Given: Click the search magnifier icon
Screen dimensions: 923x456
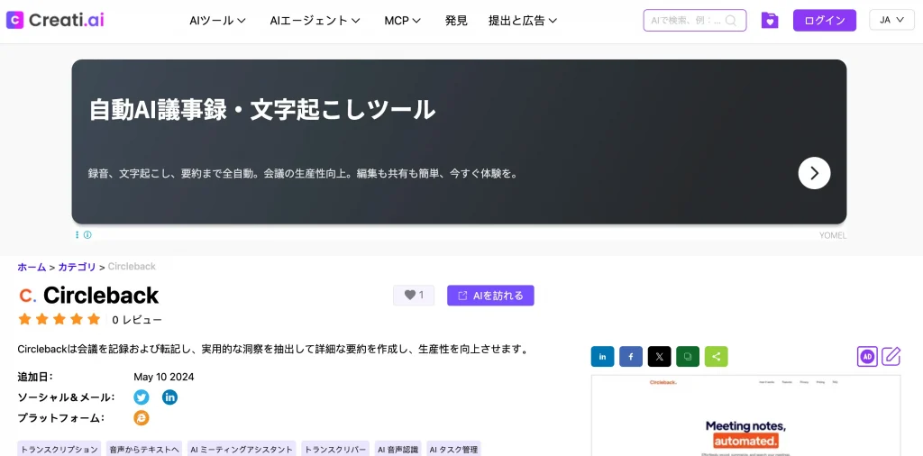Looking at the screenshot, I should coord(730,21).
